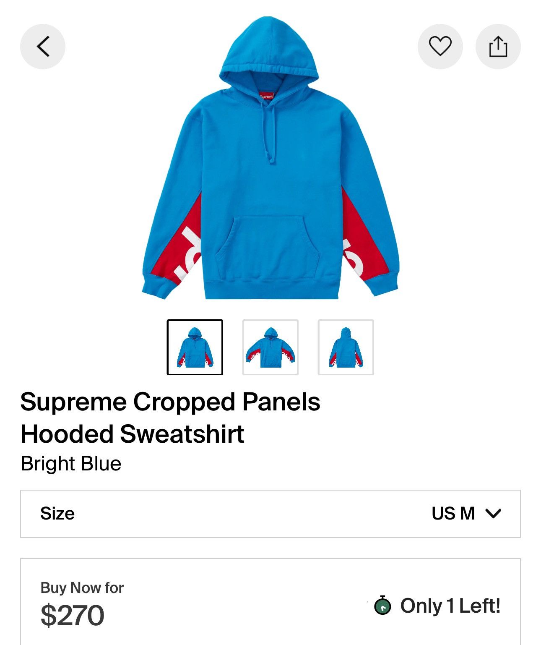
Task: Tap the red Supreme neck tag
Action: click(x=267, y=96)
